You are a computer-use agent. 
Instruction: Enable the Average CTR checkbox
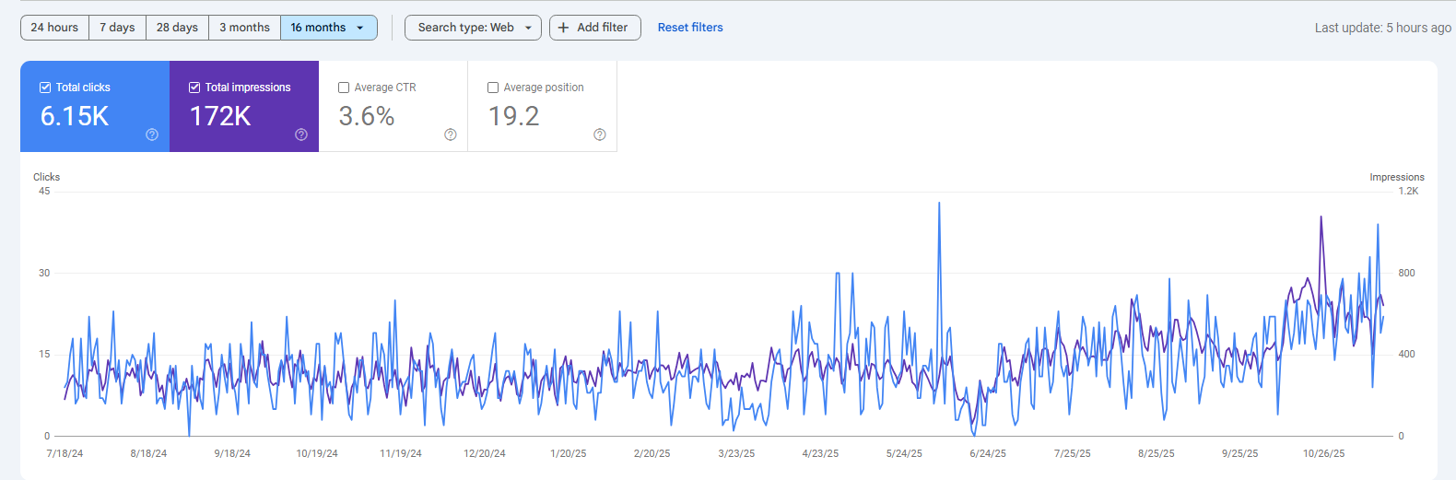(344, 88)
